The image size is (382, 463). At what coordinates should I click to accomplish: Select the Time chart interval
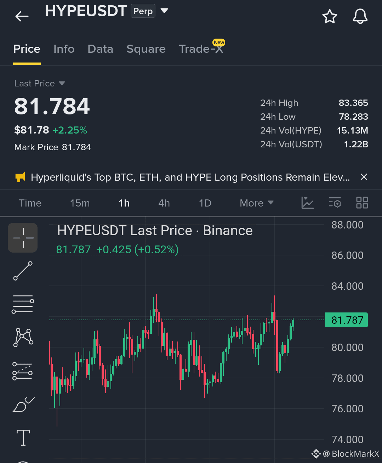click(x=30, y=203)
